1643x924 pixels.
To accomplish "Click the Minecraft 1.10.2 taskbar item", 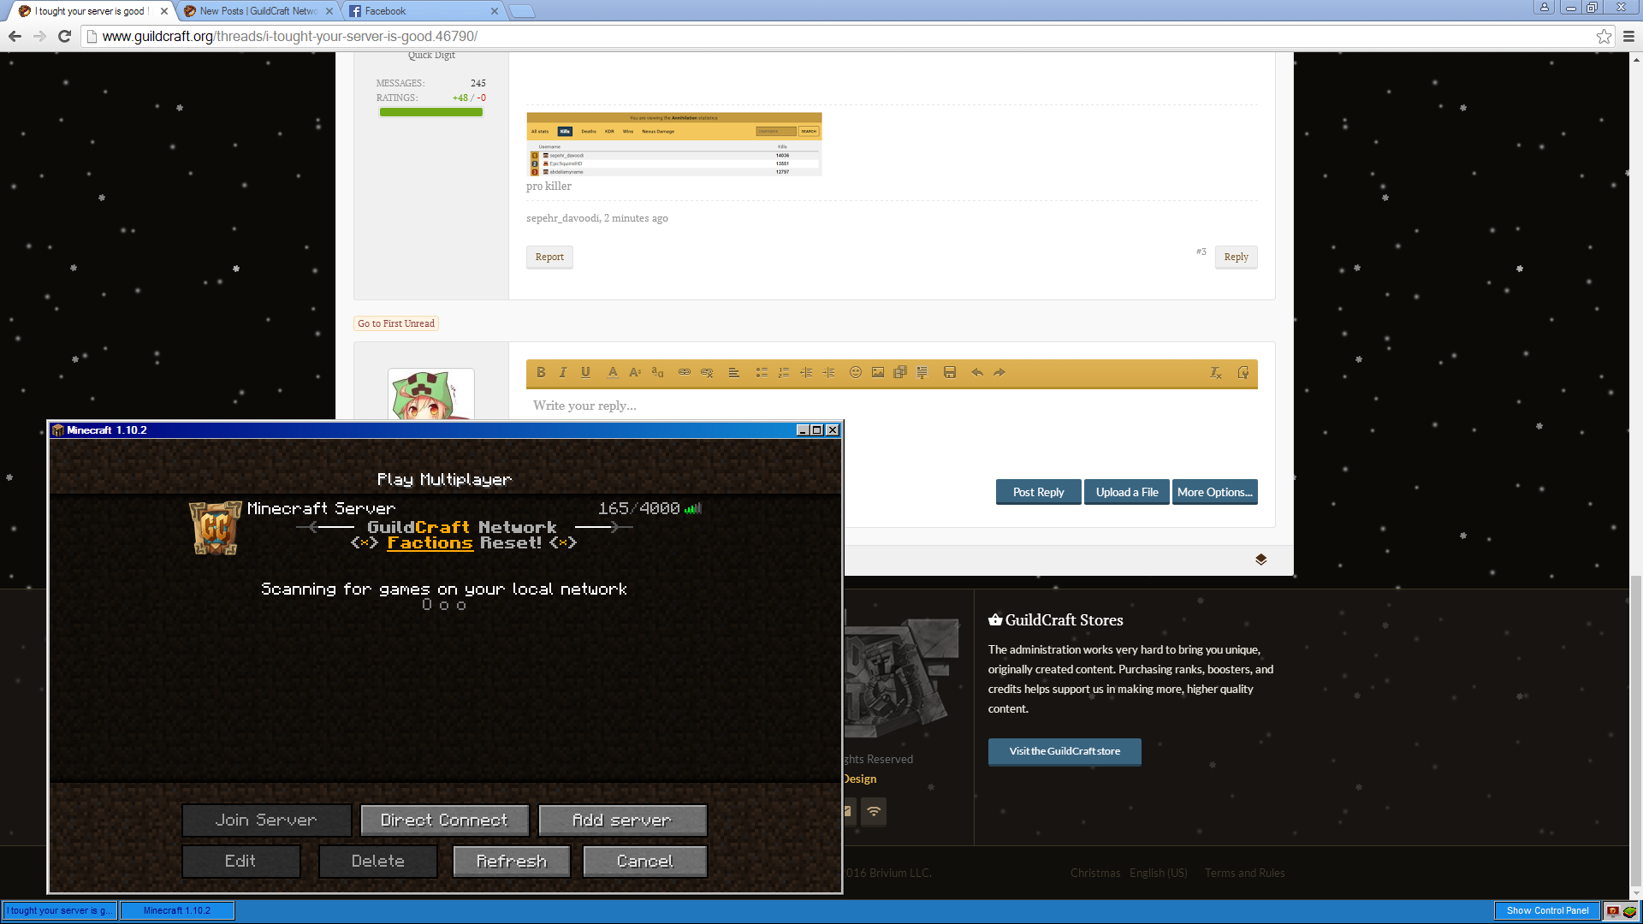I will point(177,910).
